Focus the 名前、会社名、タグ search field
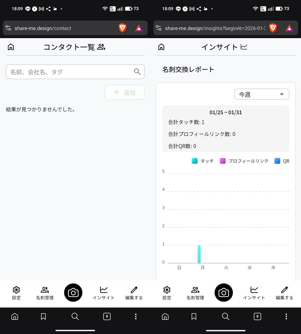Screen dimensions: 301x334 pyautogui.click(x=75, y=72)
